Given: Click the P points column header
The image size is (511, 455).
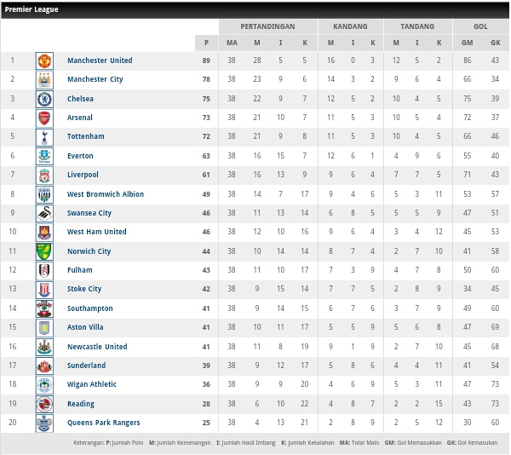Looking at the screenshot, I should coord(206,43).
